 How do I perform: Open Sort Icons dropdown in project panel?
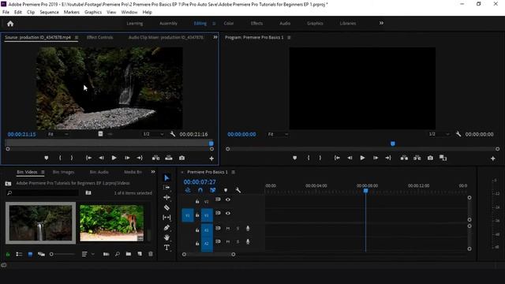click(x=88, y=254)
